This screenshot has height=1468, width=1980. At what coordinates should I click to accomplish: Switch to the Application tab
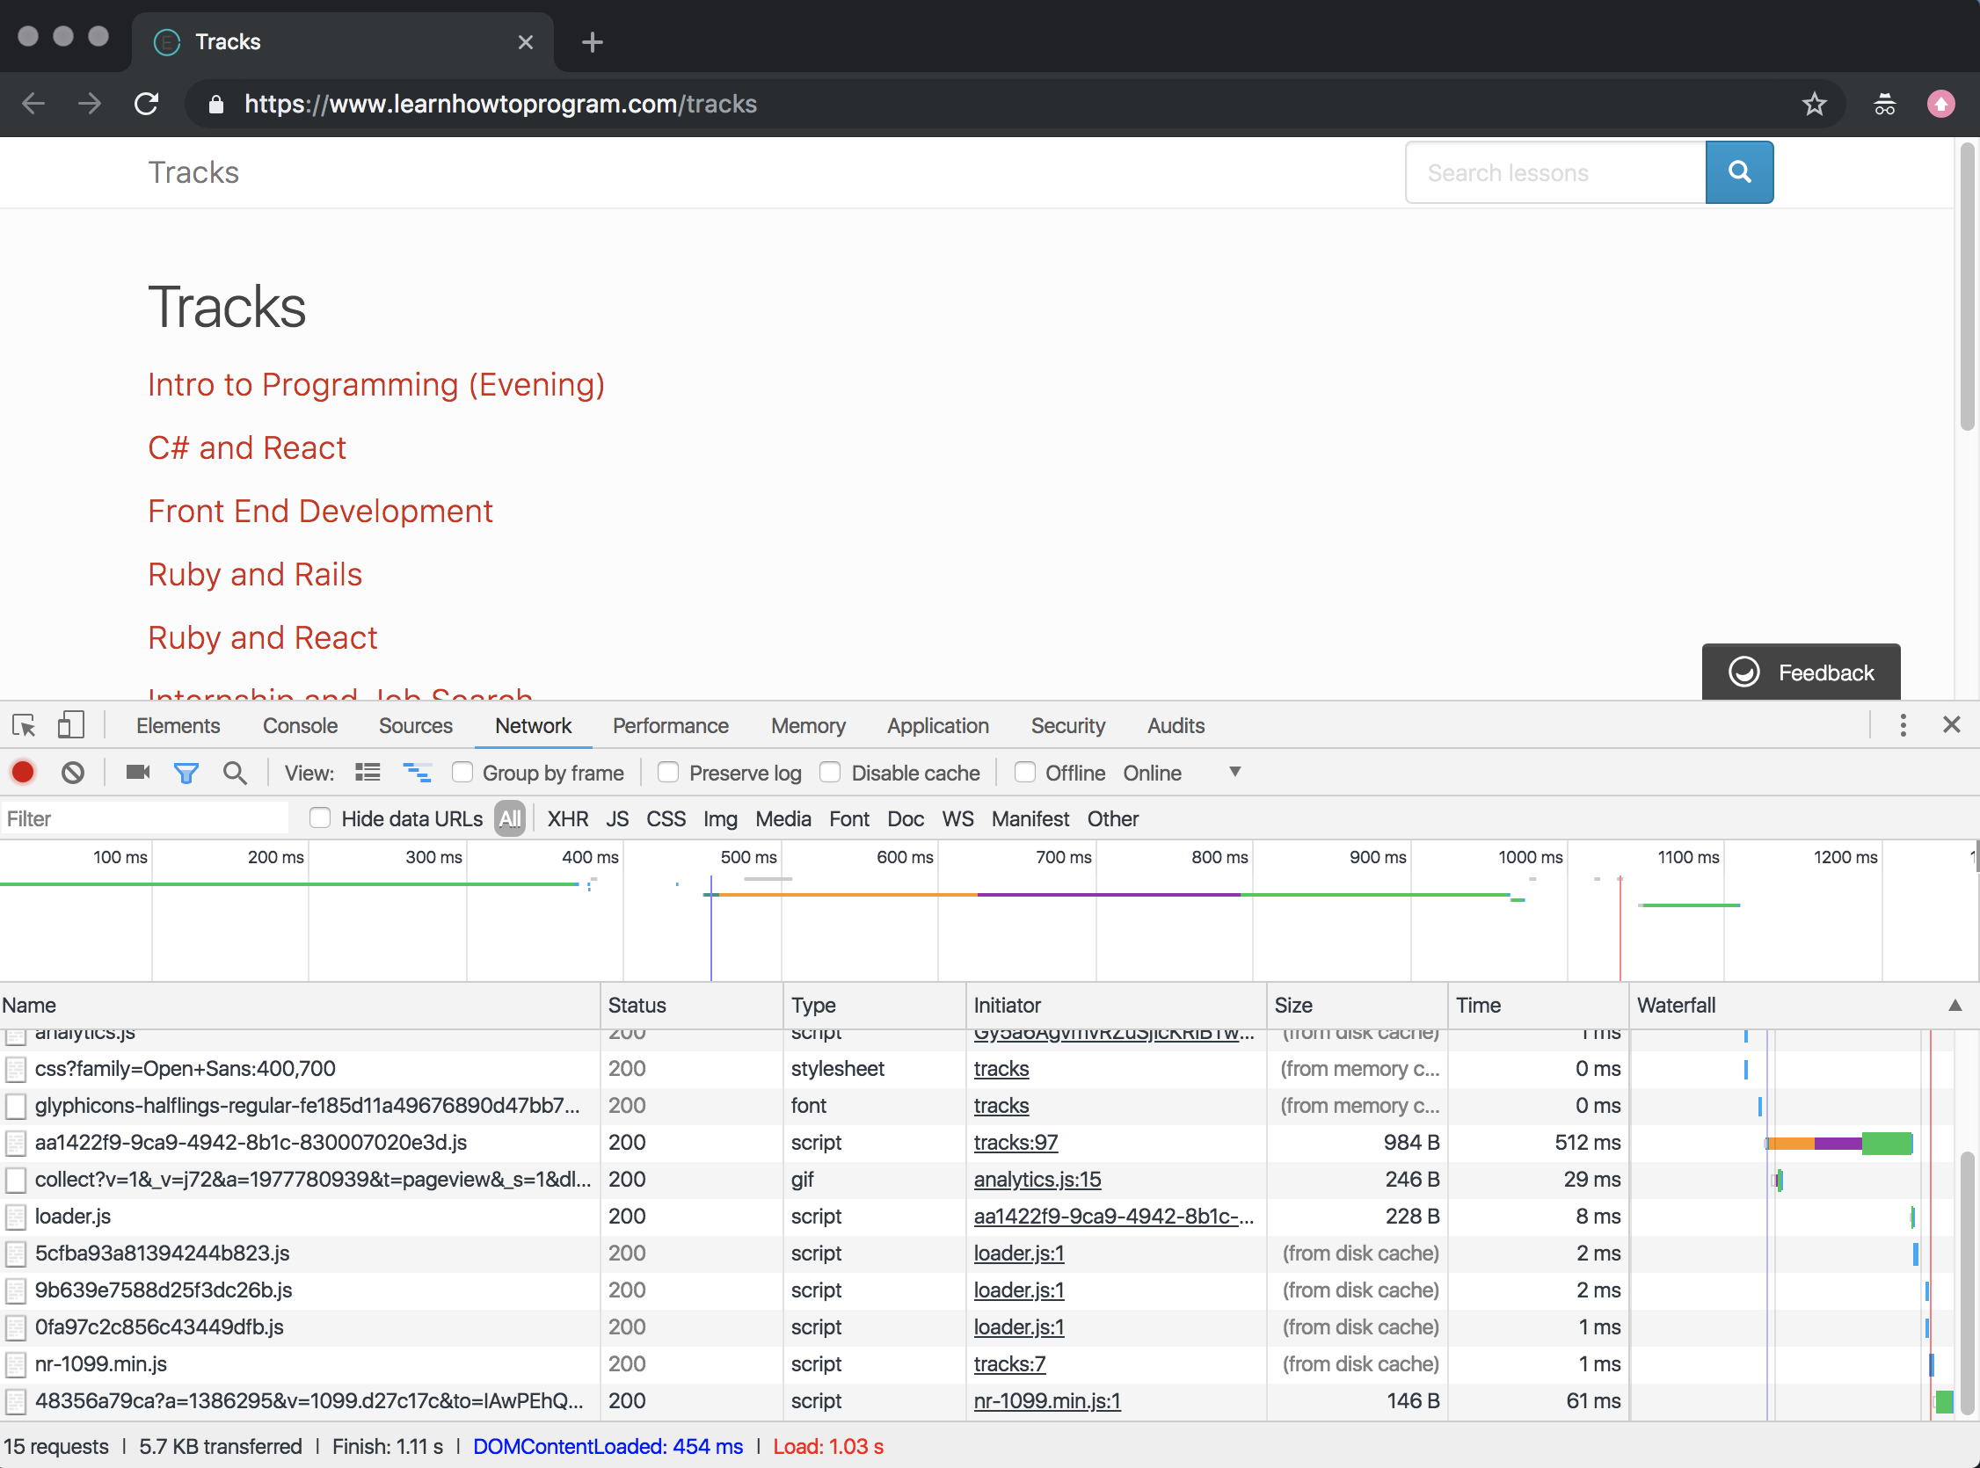[x=937, y=725]
